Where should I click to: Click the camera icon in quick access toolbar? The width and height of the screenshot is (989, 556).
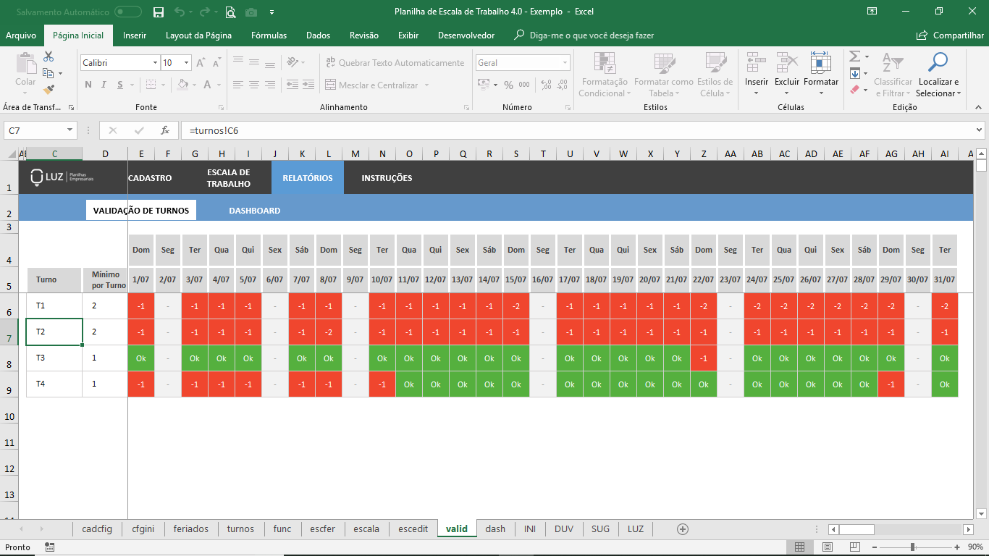[251, 12]
